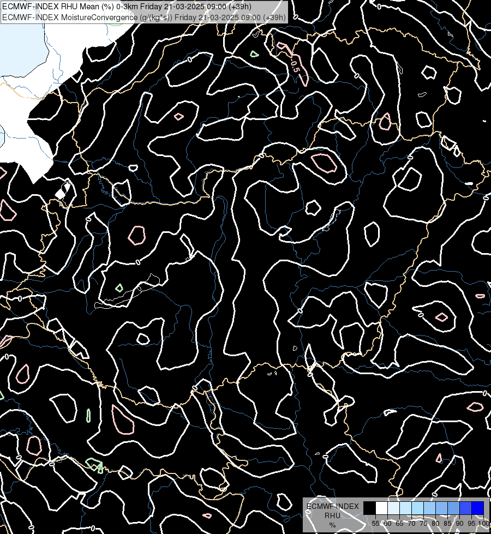Click the legend swatch between 65 and 70
491x534 pixels.
(x=405, y=508)
